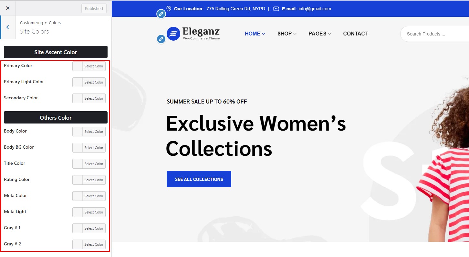The height and width of the screenshot is (257, 469).
Task: Click the Others Color heading
Action: pos(56,117)
